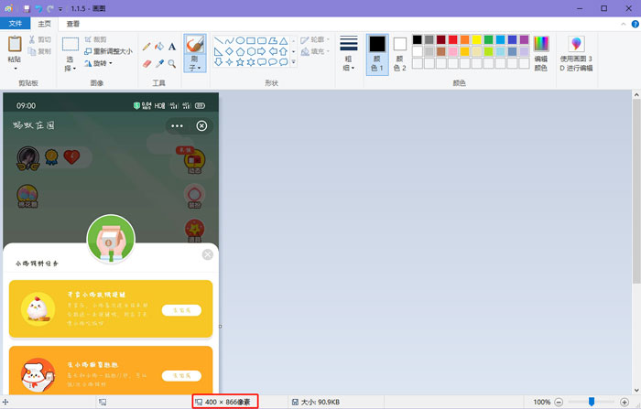The height and width of the screenshot is (409, 641).
Task: Select the Eraser tool
Action: [x=147, y=63]
